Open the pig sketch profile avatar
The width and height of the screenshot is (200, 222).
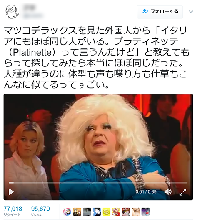12,12
